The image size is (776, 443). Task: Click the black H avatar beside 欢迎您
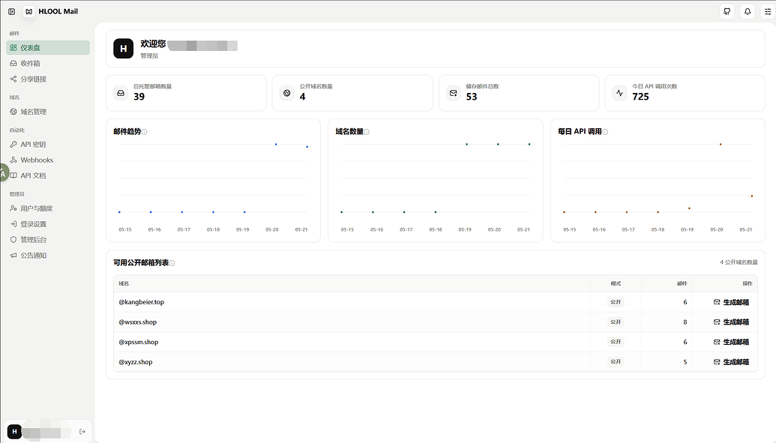(x=123, y=49)
